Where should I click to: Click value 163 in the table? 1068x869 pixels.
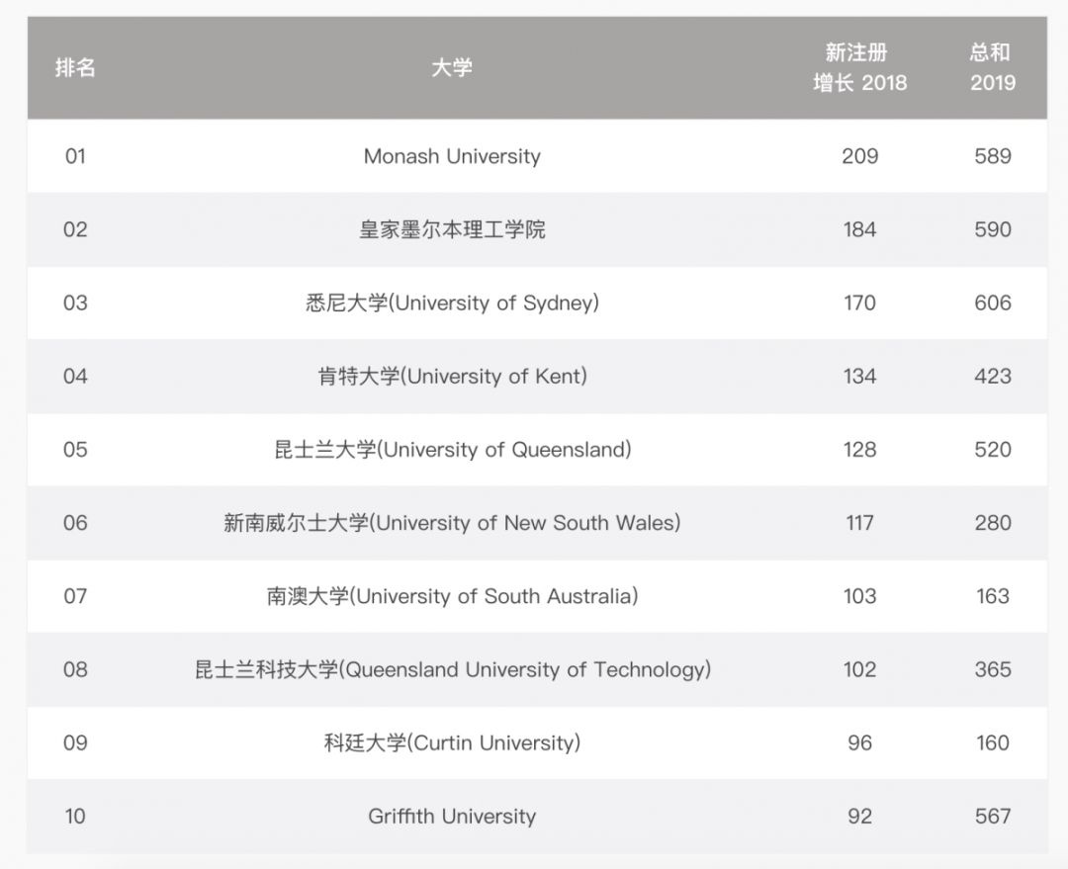point(993,596)
